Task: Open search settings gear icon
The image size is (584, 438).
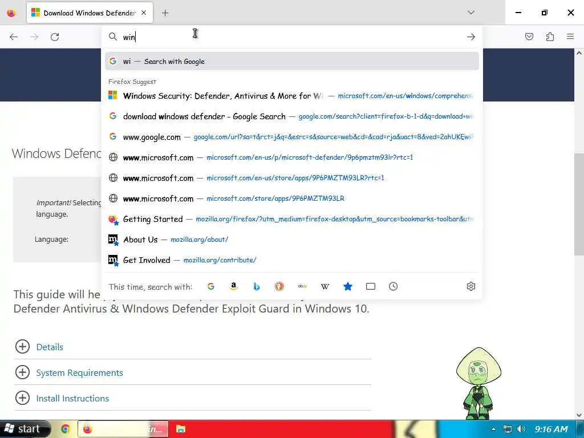Action: tap(471, 286)
